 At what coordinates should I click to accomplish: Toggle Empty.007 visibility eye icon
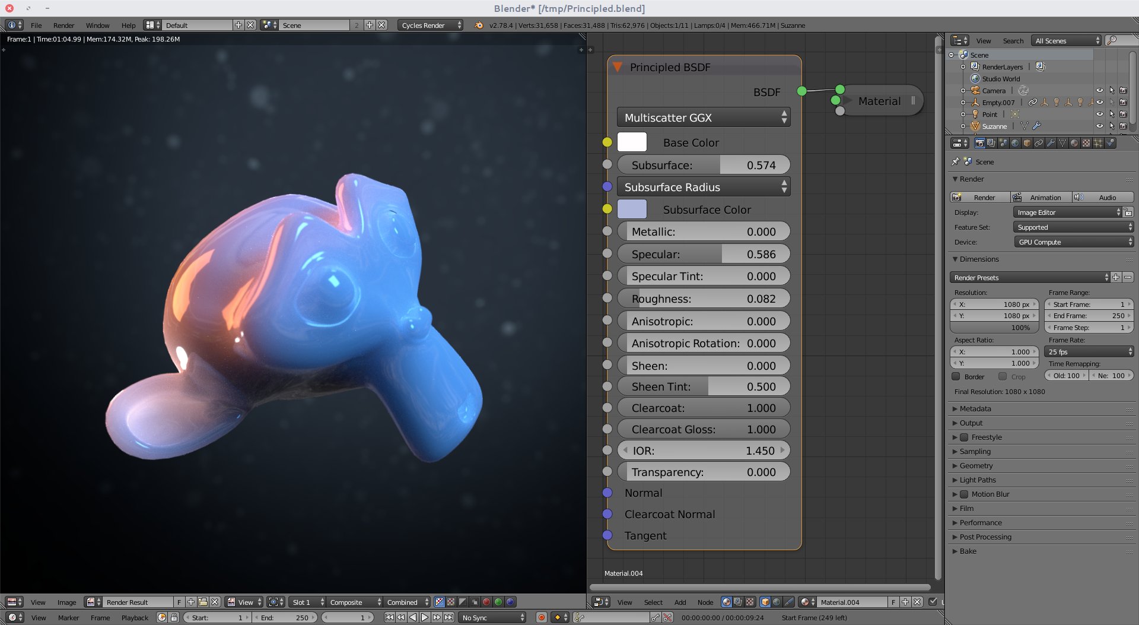point(1099,102)
